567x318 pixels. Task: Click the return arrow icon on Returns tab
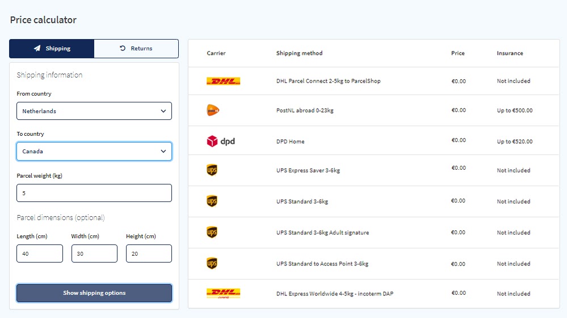(123, 48)
